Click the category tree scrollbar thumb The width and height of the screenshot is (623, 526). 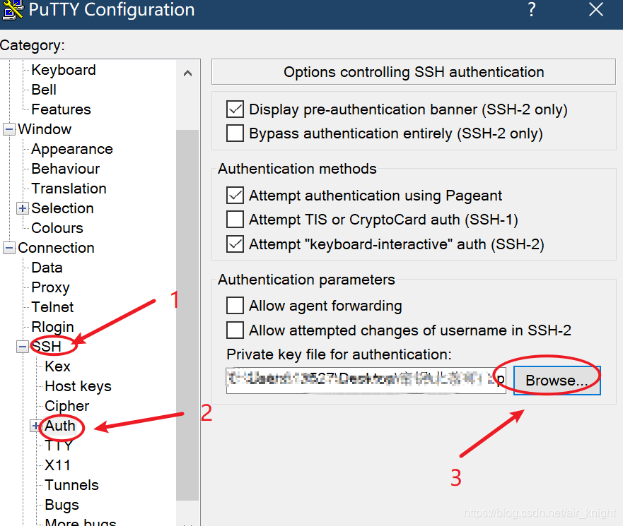click(187, 315)
